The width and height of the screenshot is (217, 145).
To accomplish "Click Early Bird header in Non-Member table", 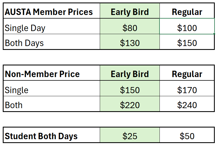I will (x=130, y=74).
